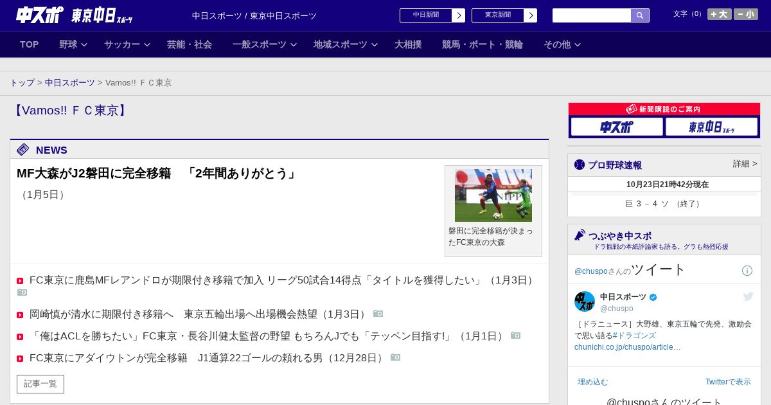
Task: Go to TOP in navigation bar
Action: click(x=30, y=44)
